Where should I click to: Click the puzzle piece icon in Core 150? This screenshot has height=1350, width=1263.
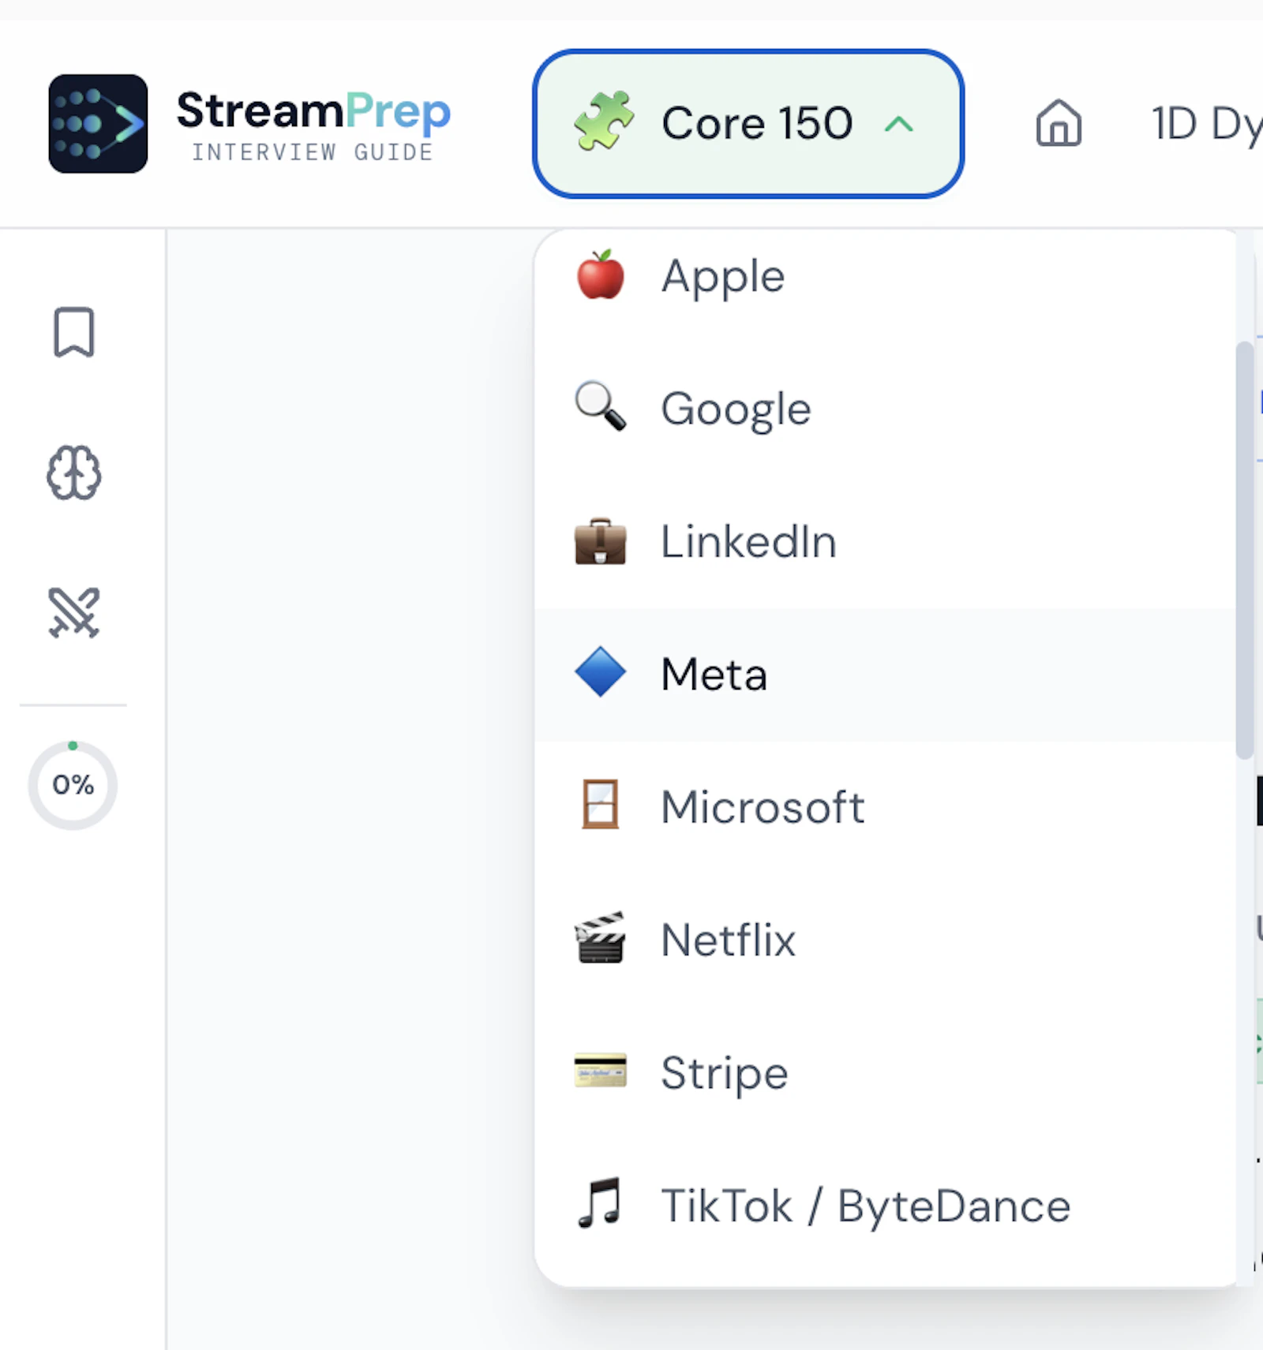click(x=604, y=122)
